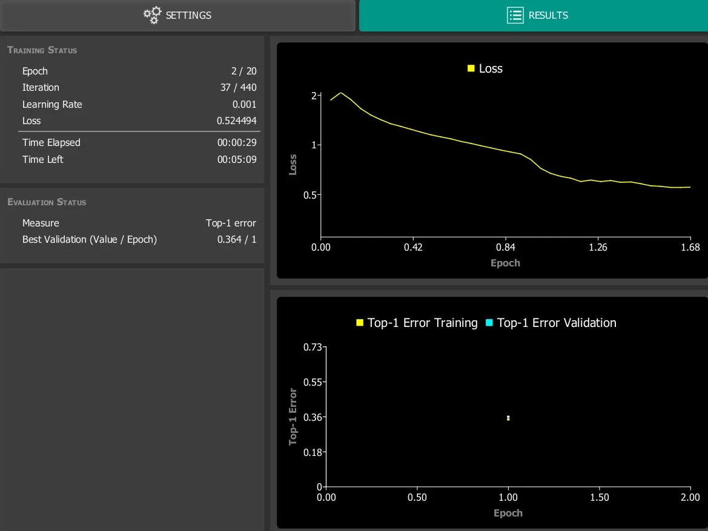
Task: Click the Iteration value 37 / 440
Action: (238, 87)
